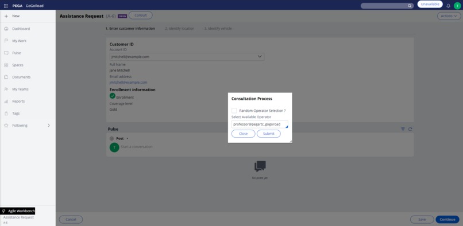
Task: Click the My Work flag icon
Action: click(x=6, y=41)
